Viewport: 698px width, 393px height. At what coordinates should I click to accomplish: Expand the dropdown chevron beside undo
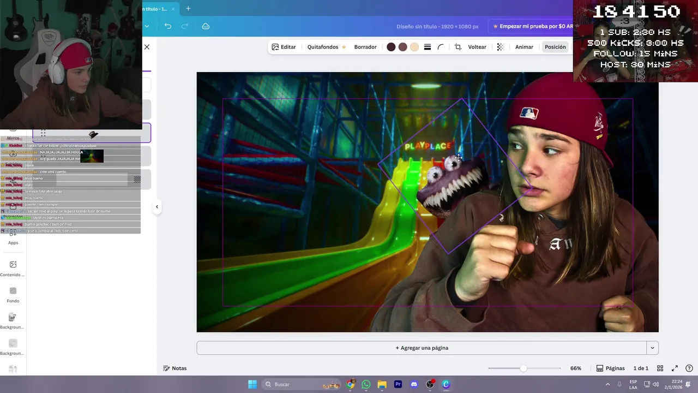point(147,26)
